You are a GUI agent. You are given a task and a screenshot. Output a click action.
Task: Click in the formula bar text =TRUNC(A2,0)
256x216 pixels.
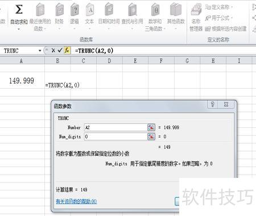pos(94,51)
